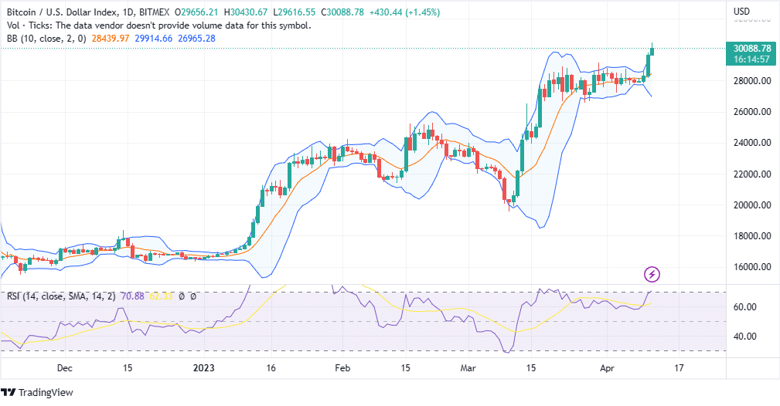Click the 28000.00 price axis label

pyautogui.click(x=752, y=81)
